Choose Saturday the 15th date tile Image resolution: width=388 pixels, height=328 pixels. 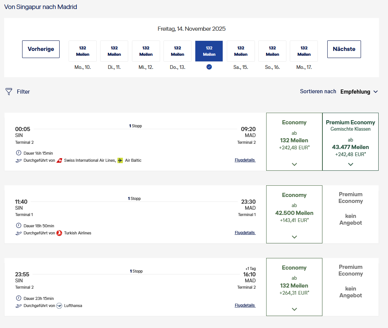click(x=241, y=51)
